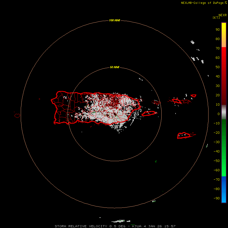Click the positive 90 scale value

coord(218,30)
